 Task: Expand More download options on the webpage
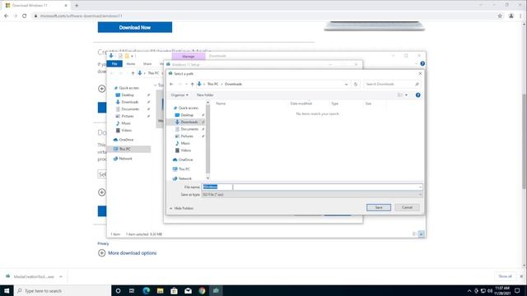tap(128, 253)
